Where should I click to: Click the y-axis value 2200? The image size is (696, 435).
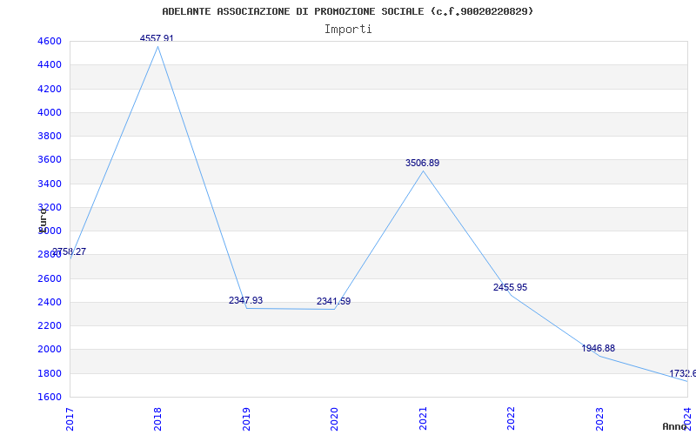[50, 325]
